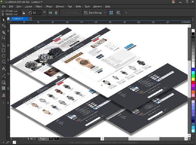This screenshot has width=196, height=145.
Task: Switch to the Page 2 tab
Action: pyautogui.click(x=54, y=139)
